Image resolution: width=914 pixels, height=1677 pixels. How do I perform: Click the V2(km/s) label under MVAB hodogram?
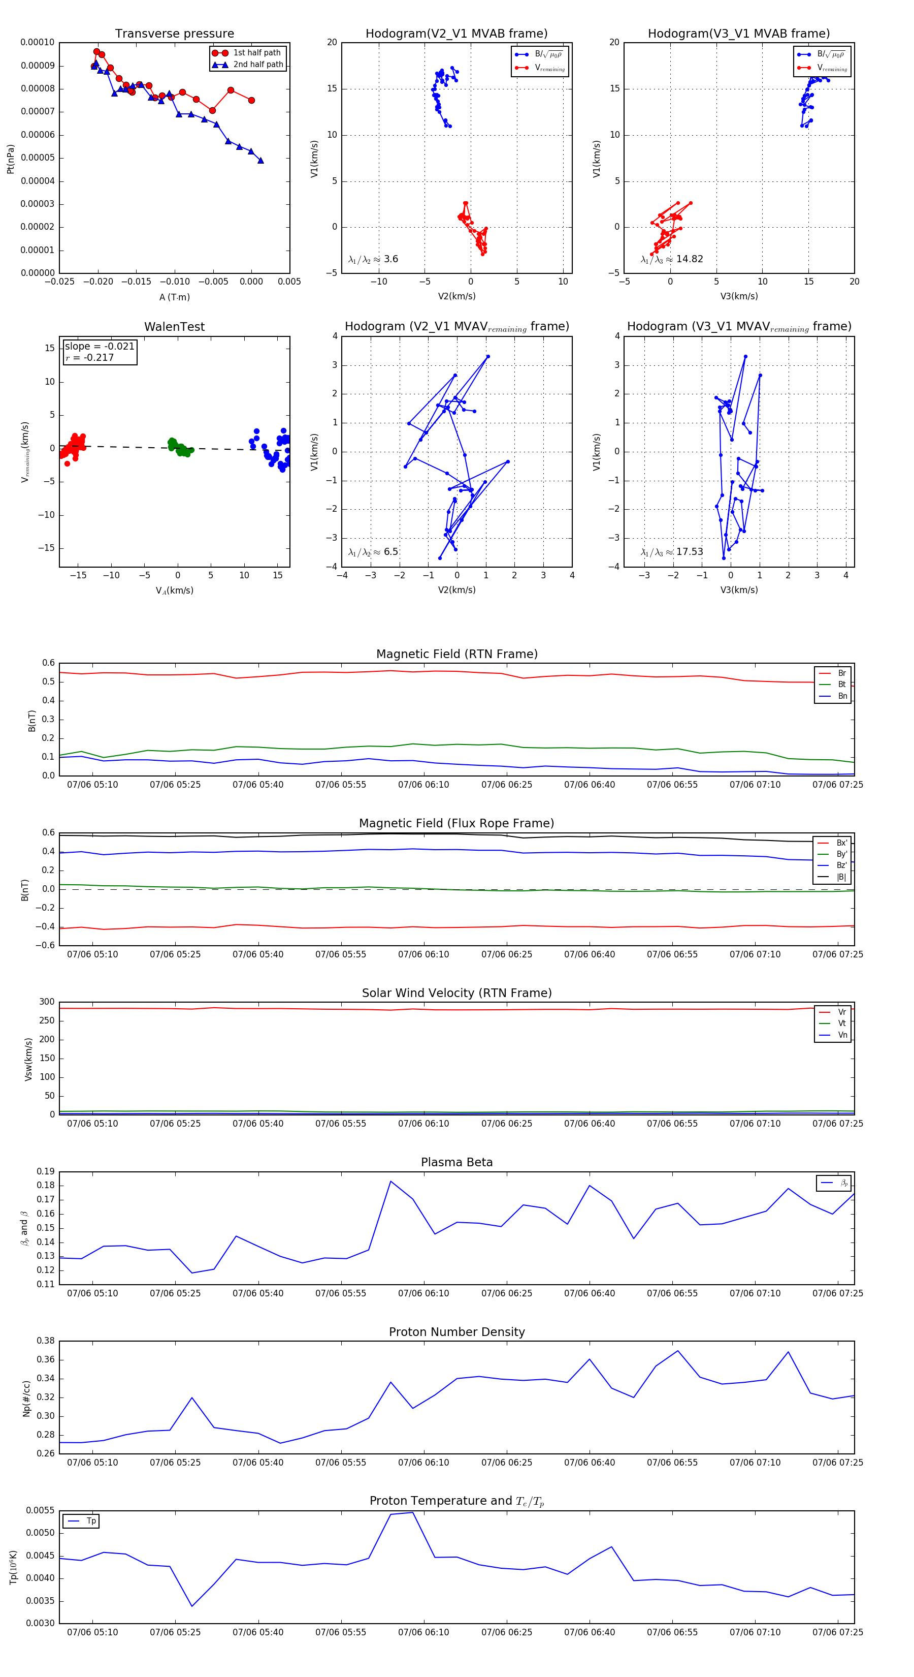point(456,296)
